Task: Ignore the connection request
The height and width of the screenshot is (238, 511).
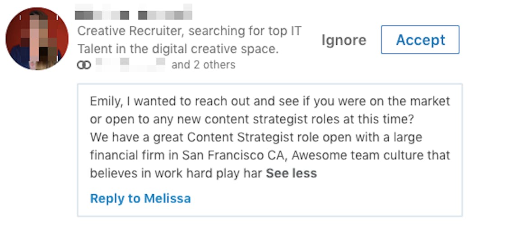Action: (344, 40)
